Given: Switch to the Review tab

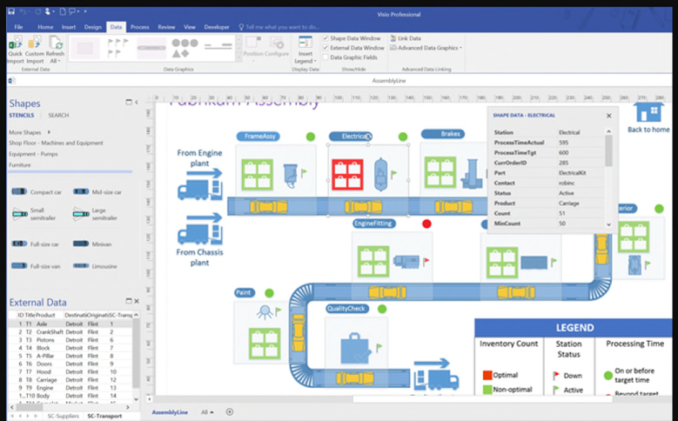Looking at the screenshot, I should 166,27.
